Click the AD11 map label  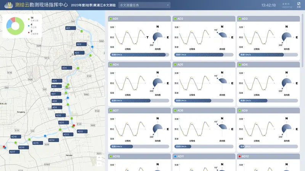tap(64, 123)
